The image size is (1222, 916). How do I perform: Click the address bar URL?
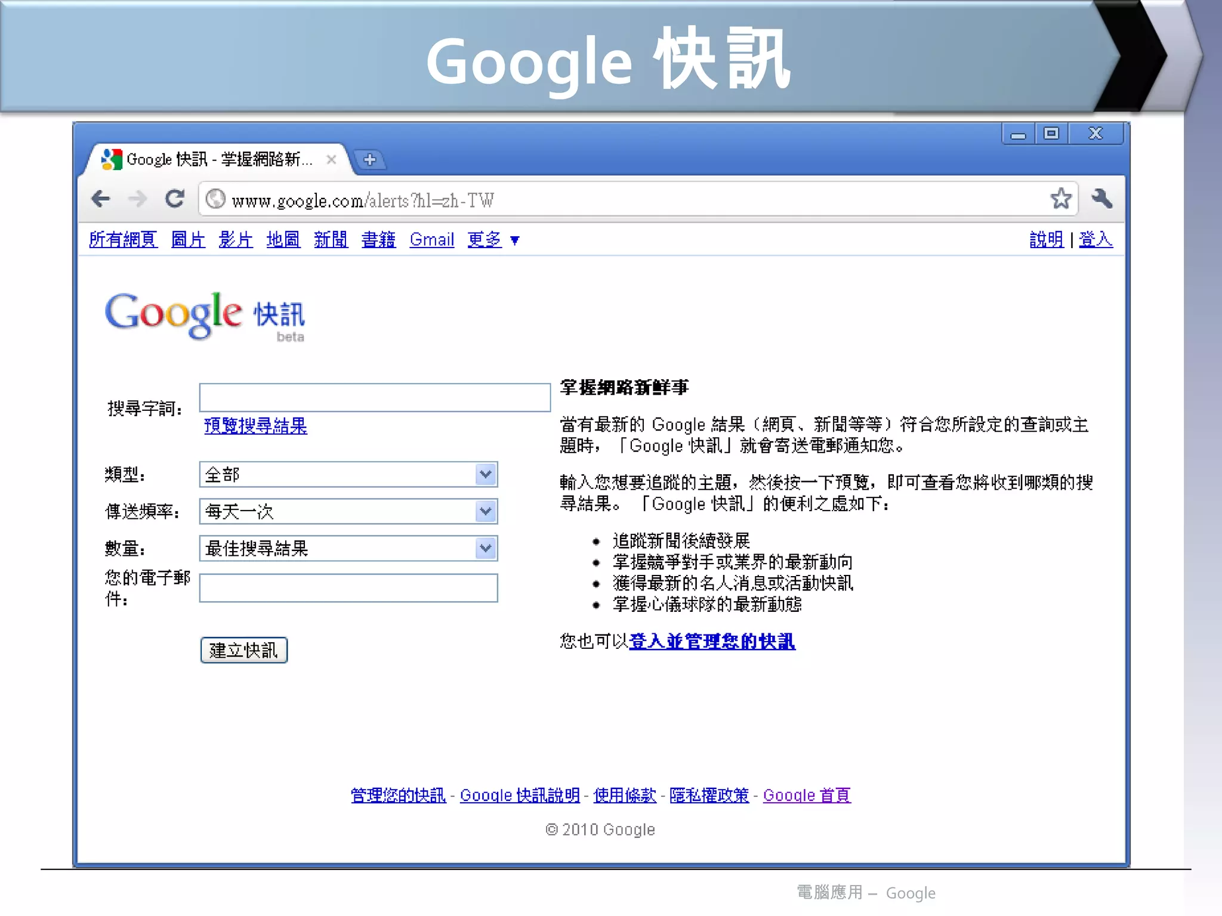click(x=363, y=200)
